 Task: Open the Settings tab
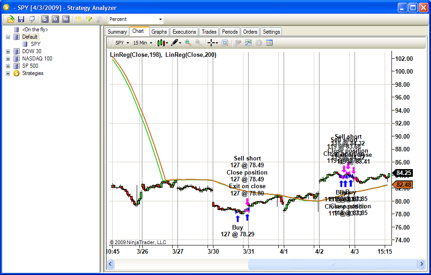click(x=271, y=32)
